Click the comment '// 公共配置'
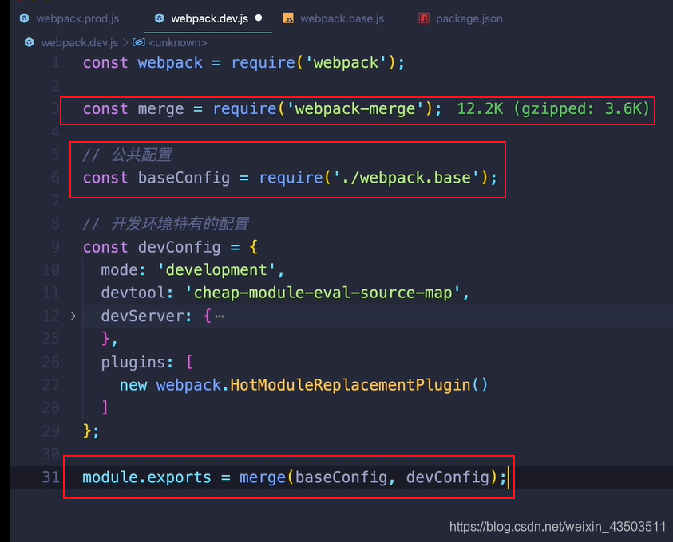Screen dimensions: 673x542 click(x=127, y=155)
